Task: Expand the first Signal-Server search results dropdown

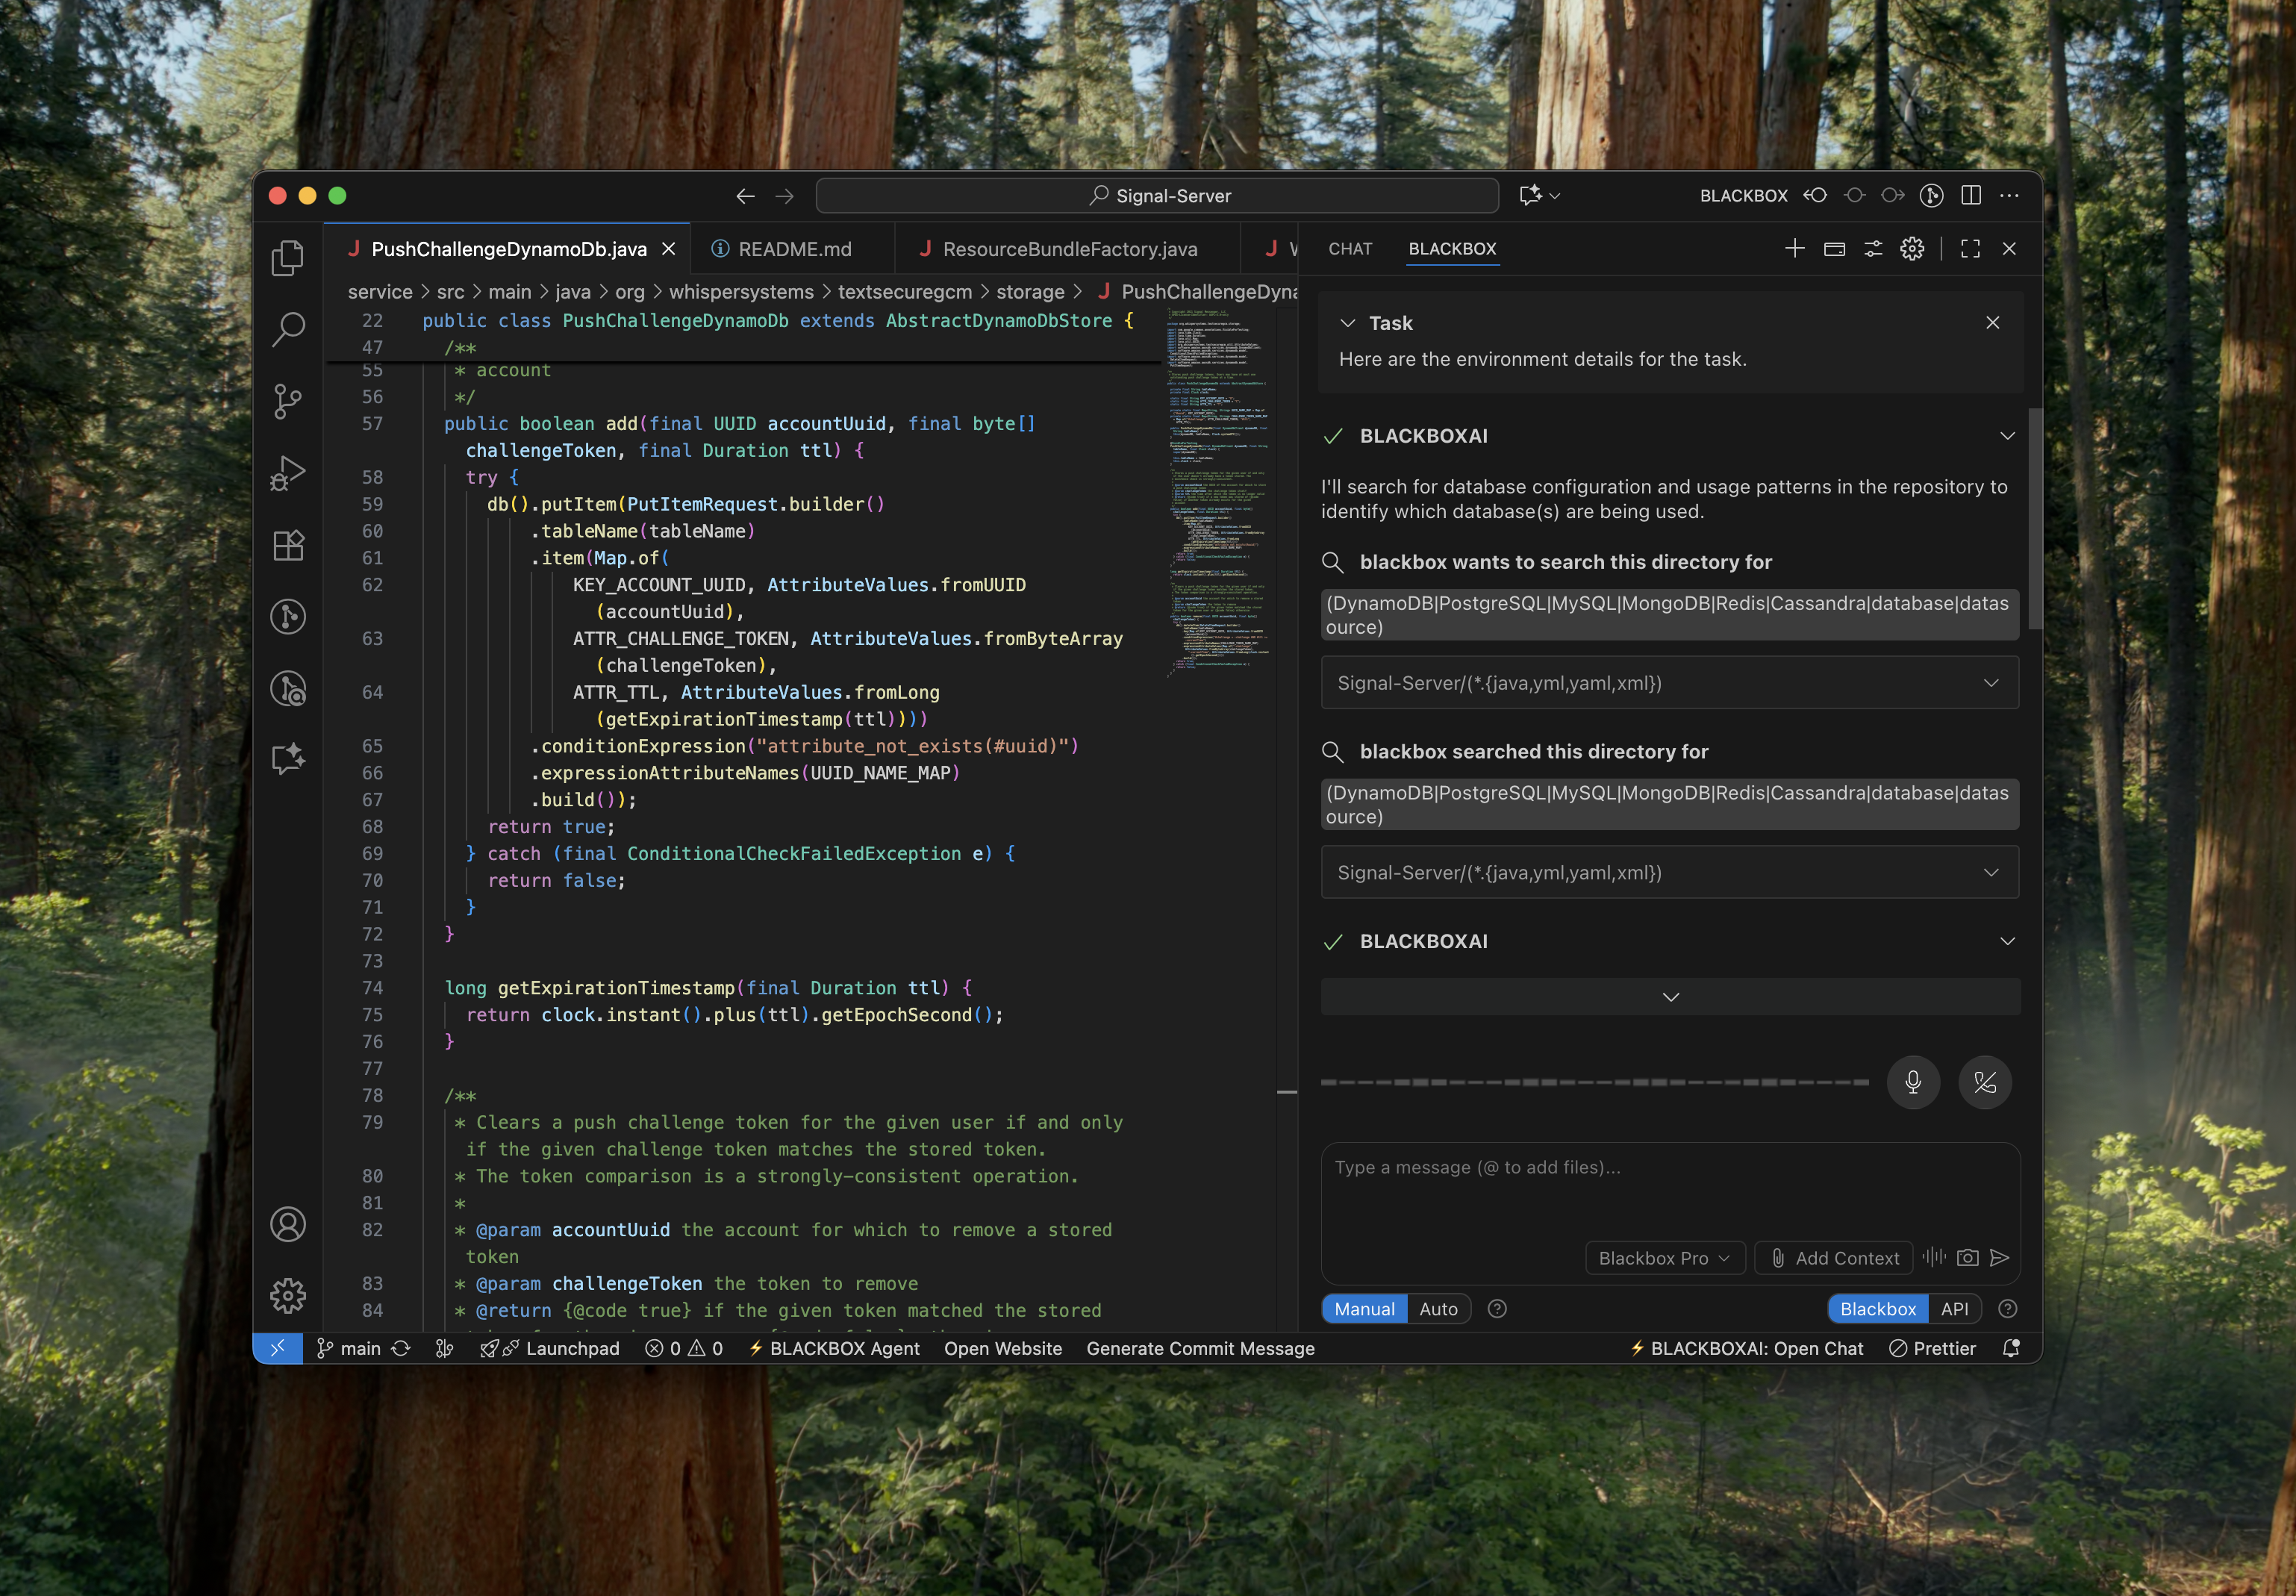Action: pos(1990,683)
